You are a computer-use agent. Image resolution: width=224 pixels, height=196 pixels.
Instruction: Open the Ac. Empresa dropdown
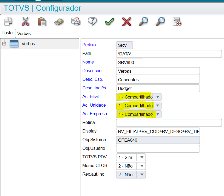[x=158, y=114]
